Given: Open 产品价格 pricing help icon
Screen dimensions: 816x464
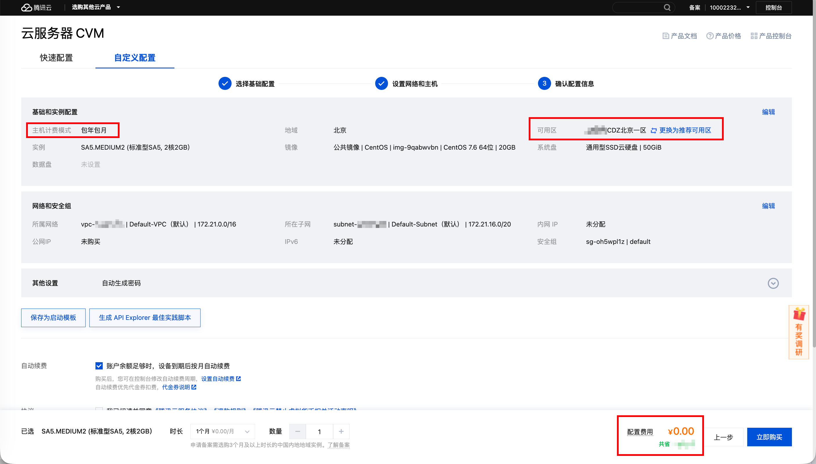Looking at the screenshot, I should [x=710, y=36].
